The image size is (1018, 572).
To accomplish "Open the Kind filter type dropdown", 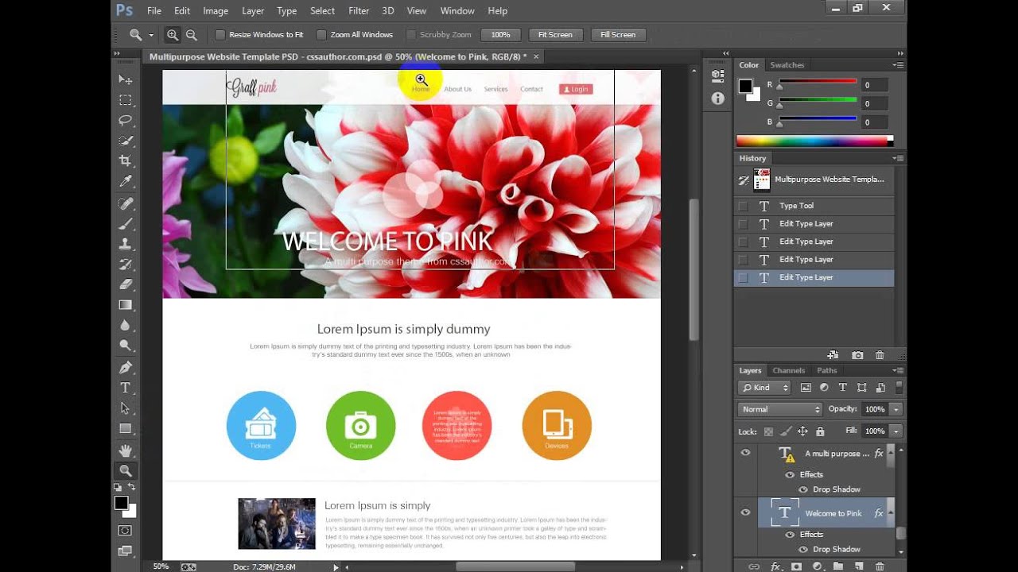I will coord(764,388).
